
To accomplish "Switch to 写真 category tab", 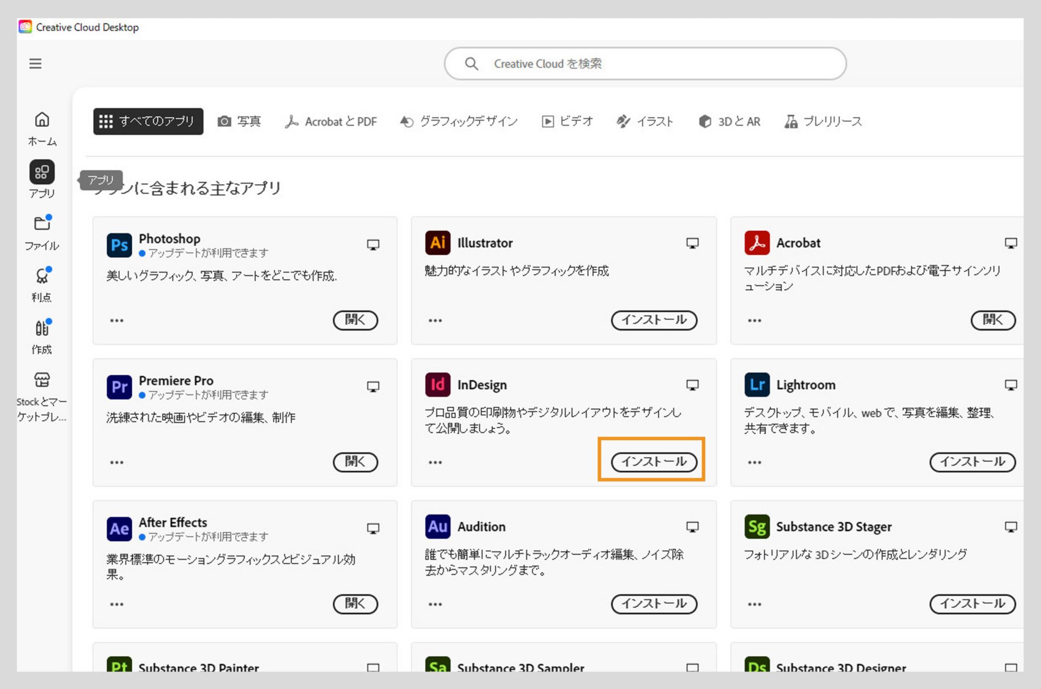I will coord(239,121).
